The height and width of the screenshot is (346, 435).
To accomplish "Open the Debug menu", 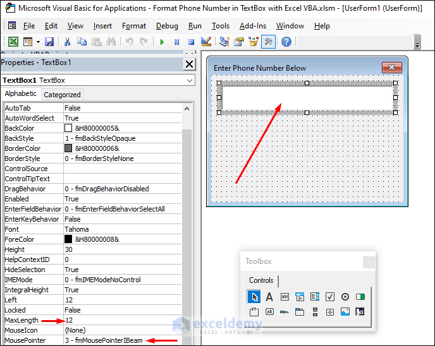I will point(167,26).
